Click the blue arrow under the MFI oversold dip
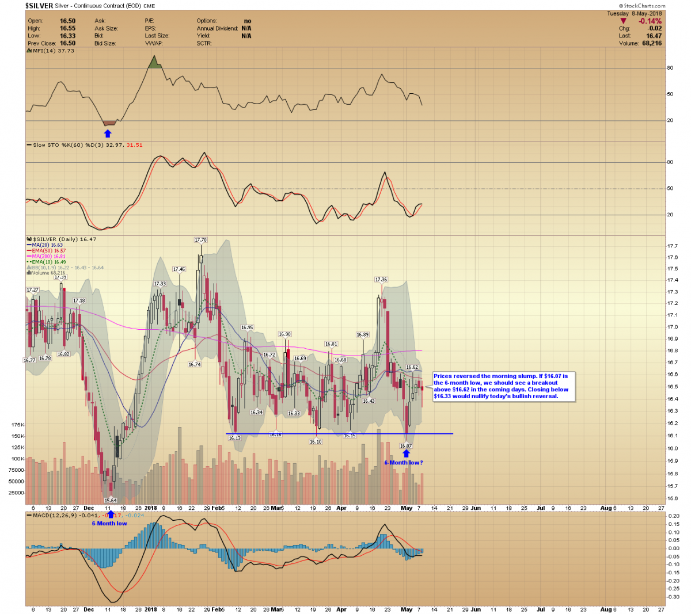The height and width of the screenshot is (614, 691). point(107,134)
